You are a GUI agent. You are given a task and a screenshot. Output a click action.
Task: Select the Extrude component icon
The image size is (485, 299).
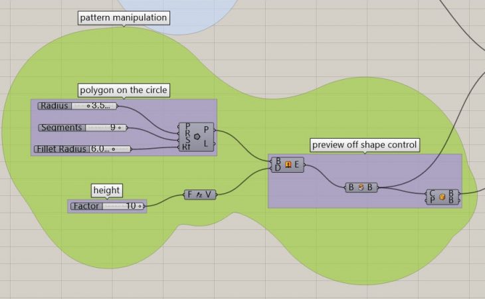[x=288, y=164]
